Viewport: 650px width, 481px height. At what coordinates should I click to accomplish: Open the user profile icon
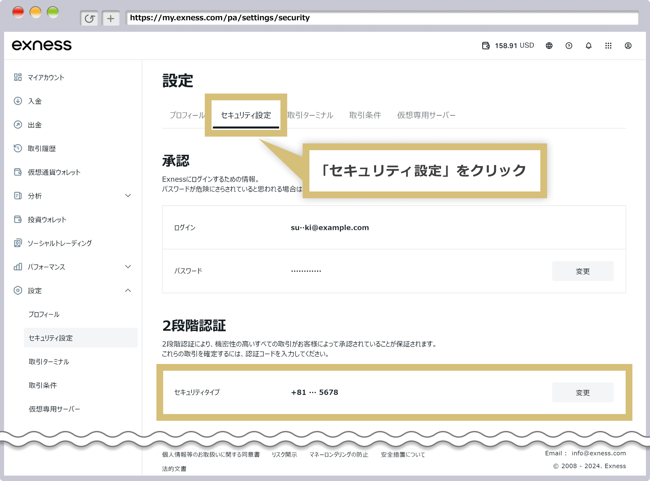(x=628, y=46)
